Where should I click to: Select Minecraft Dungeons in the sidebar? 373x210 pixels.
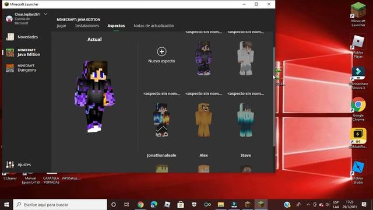point(22,68)
